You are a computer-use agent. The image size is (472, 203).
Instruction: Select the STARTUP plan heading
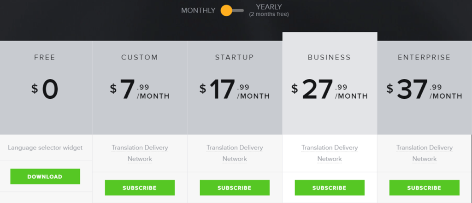(235, 58)
